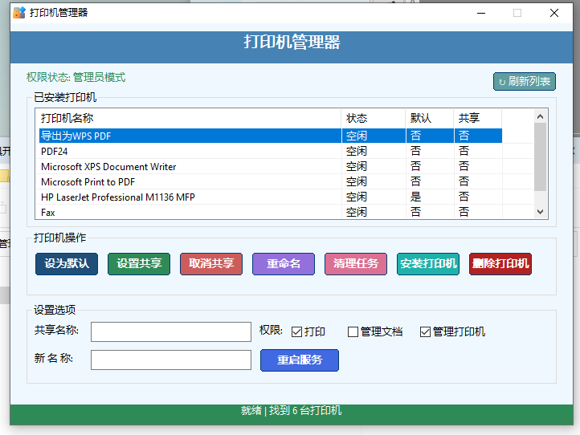Click the 设置共享 button
The height and width of the screenshot is (435, 580).
139,264
